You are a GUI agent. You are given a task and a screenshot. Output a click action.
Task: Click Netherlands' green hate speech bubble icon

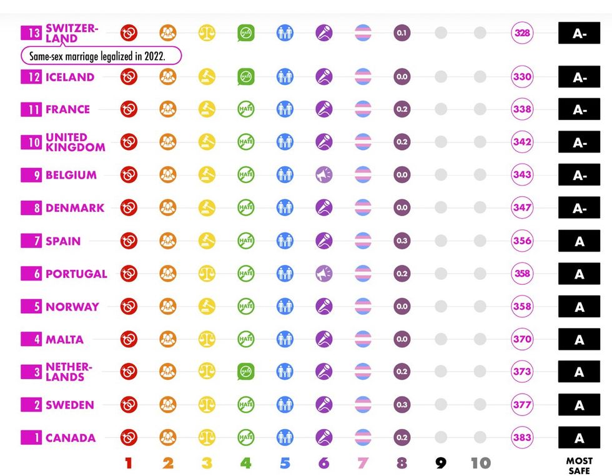coord(246,372)
